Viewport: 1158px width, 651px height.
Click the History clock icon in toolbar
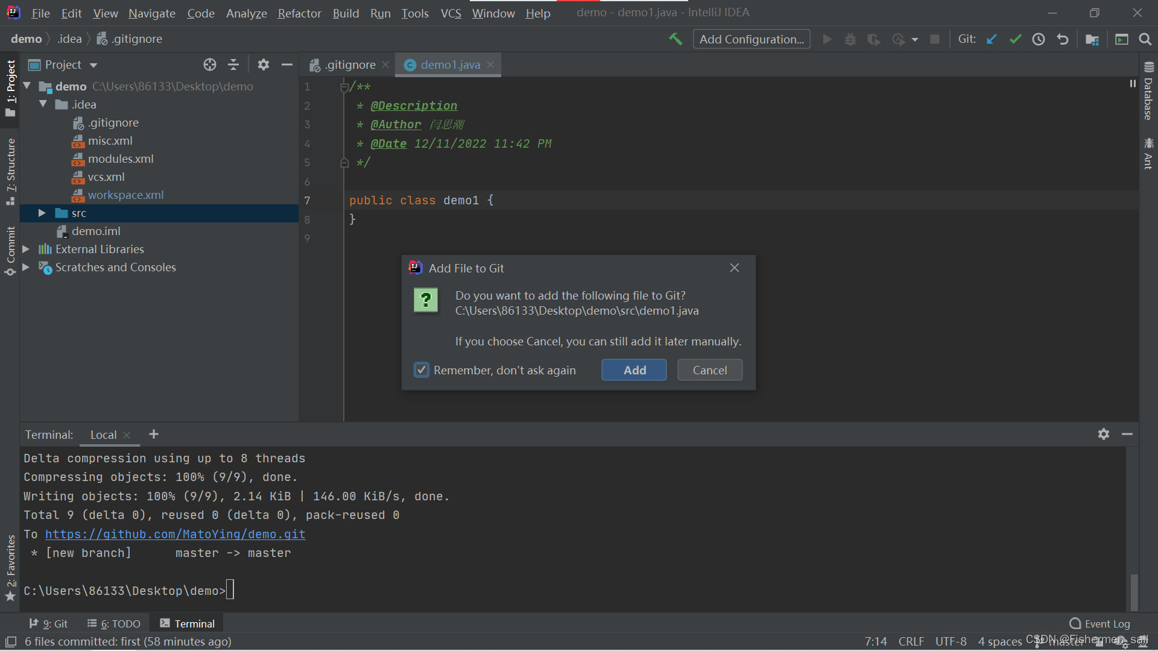[1039, 39]
